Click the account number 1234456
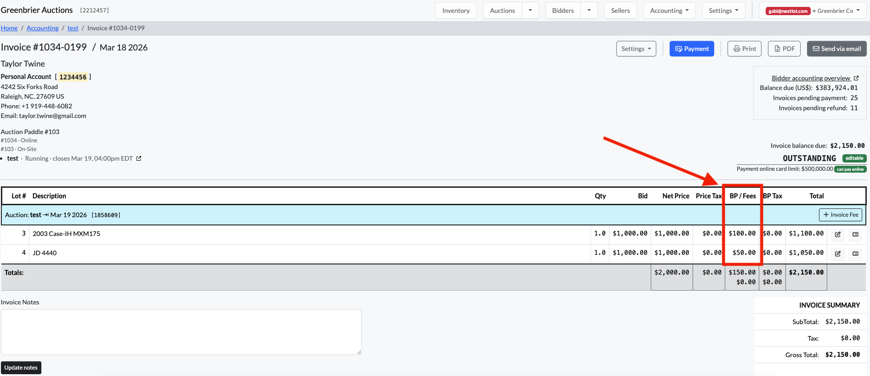Image resolution: width=870 pixels, height=376 pixels. (73, 77)
